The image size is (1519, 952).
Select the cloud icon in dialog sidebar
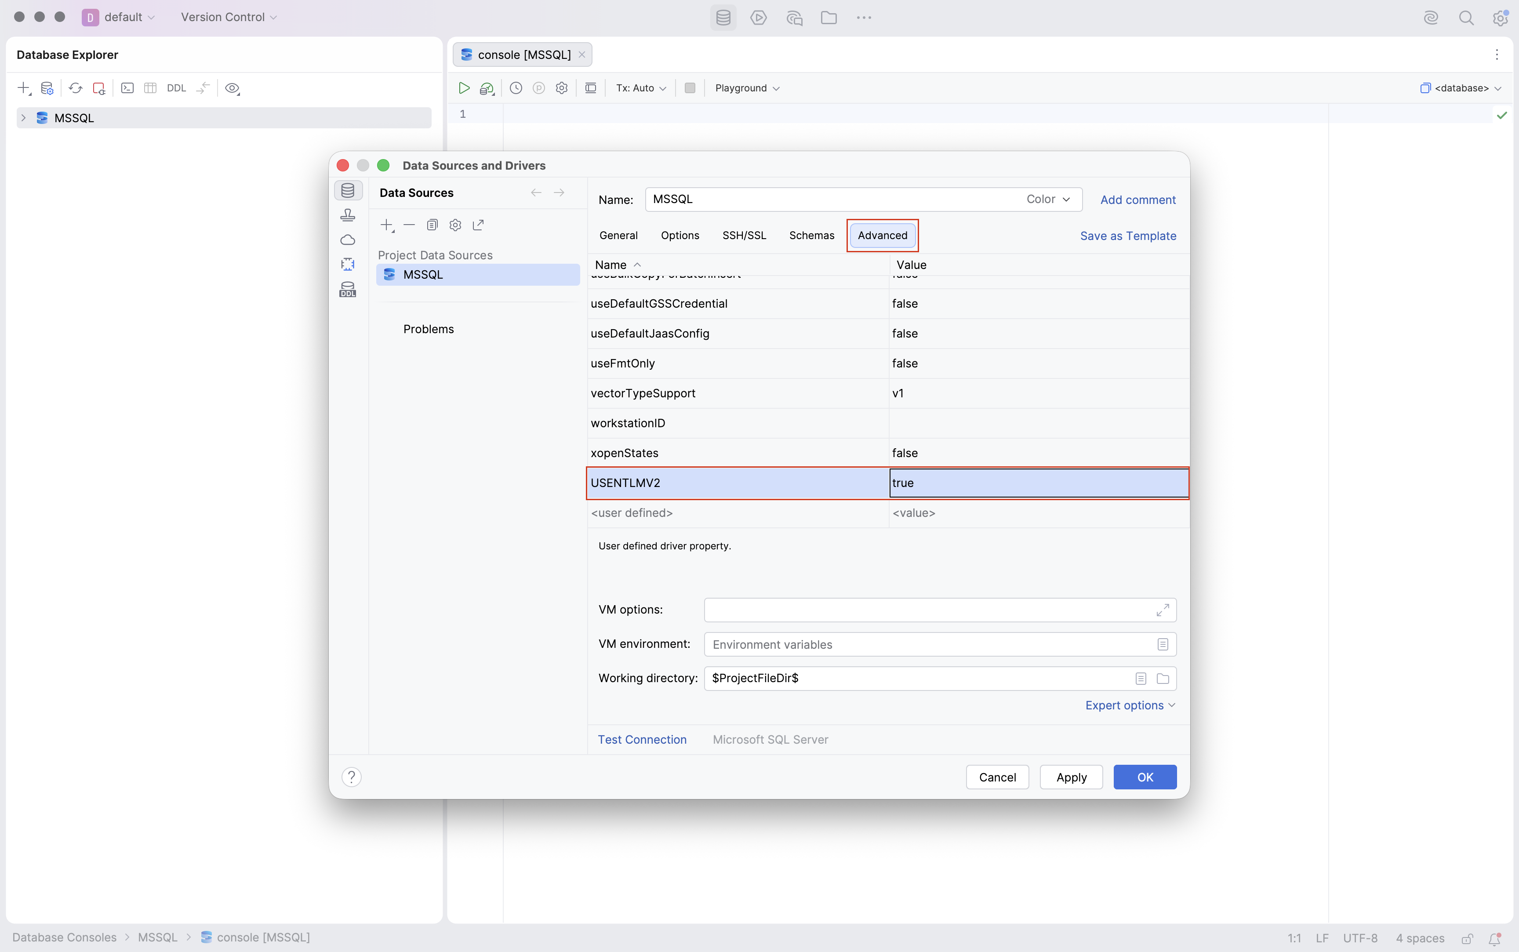pyautogui.click(x=348, y=240)
